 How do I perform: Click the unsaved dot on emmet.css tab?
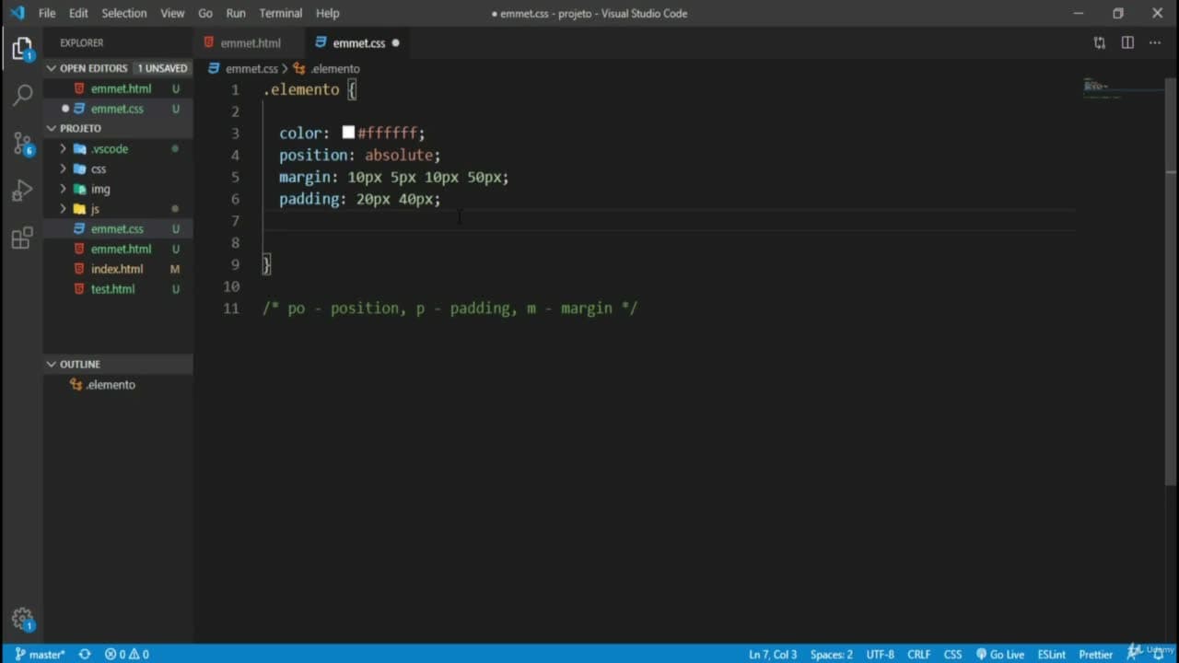pos(395,42)
